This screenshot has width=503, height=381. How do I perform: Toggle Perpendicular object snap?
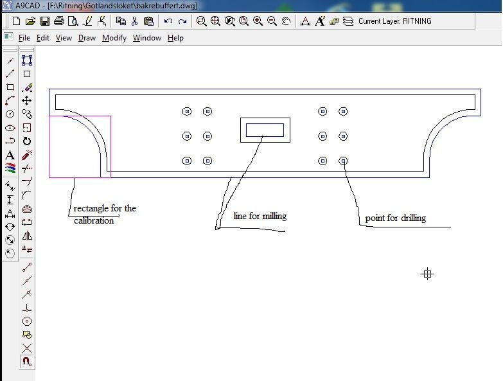click(27, 308)
